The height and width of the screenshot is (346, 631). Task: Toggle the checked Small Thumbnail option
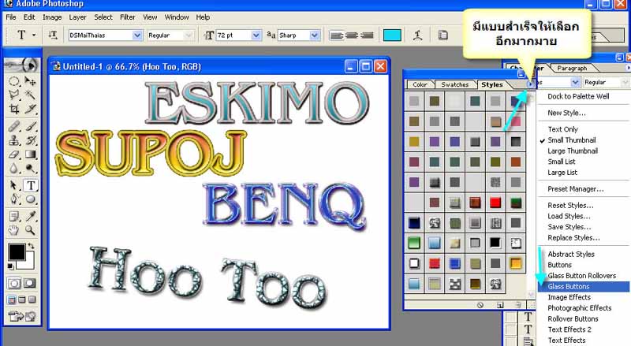571,140
